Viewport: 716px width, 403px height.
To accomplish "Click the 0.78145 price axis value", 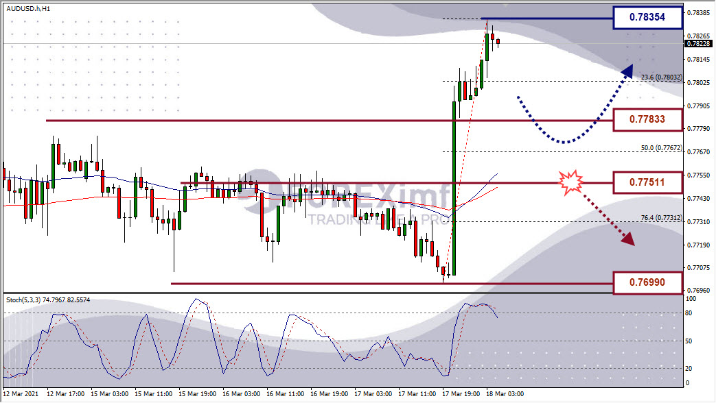I will (699, 59).
